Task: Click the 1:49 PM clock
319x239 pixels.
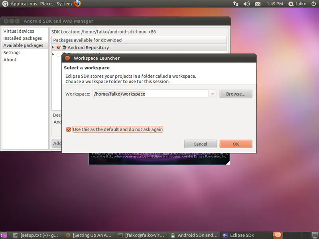Action: click(x=275, y=4)
